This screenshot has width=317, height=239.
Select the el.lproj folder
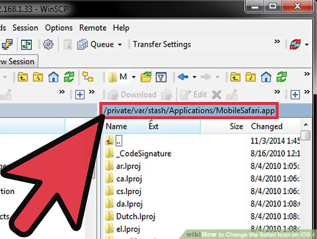click(x=122, y=229)
